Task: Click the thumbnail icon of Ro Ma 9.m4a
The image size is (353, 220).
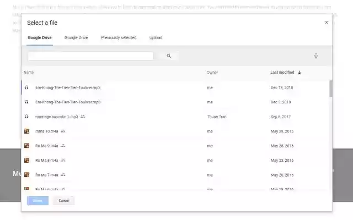Action: pyautogui.click(x=27, y=146)
